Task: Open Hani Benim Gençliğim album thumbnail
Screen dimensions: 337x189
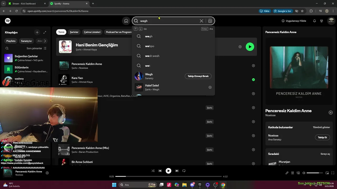Action: [x=65, y=47]
